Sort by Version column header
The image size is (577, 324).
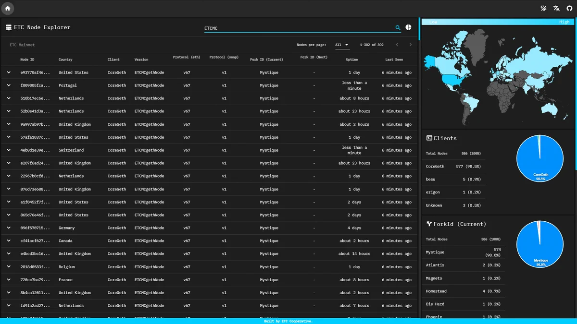(141, 60)
